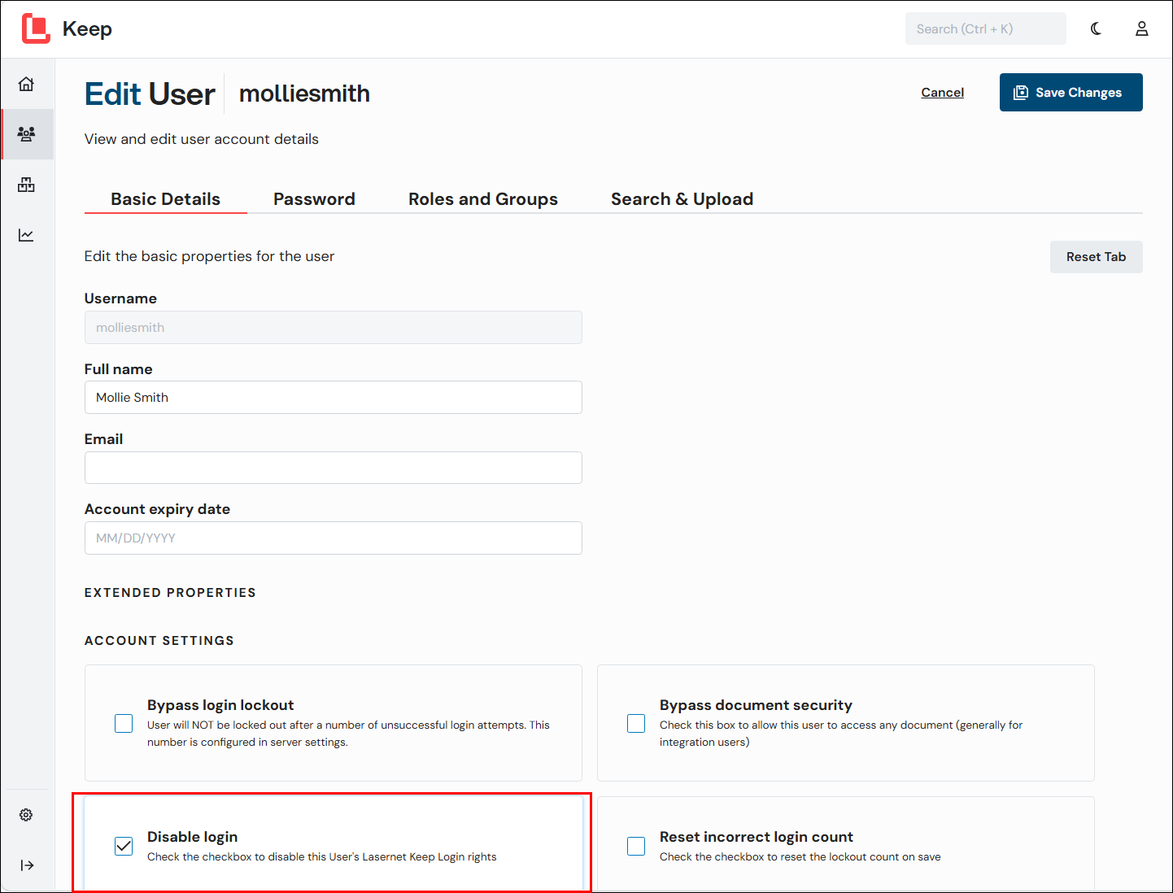This screenshot has width=1173, height=893.
Task: Click 'Edit the basic properties for the user' text
Action: point(209,256)
